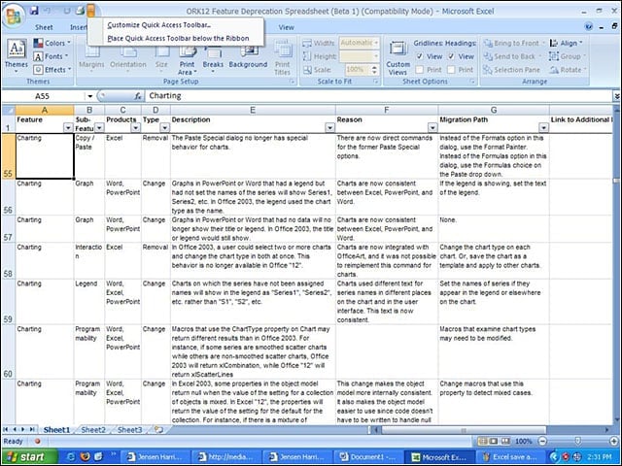Open the Group menu
This screenshot has width=622, height=466.
pos(568,56)
